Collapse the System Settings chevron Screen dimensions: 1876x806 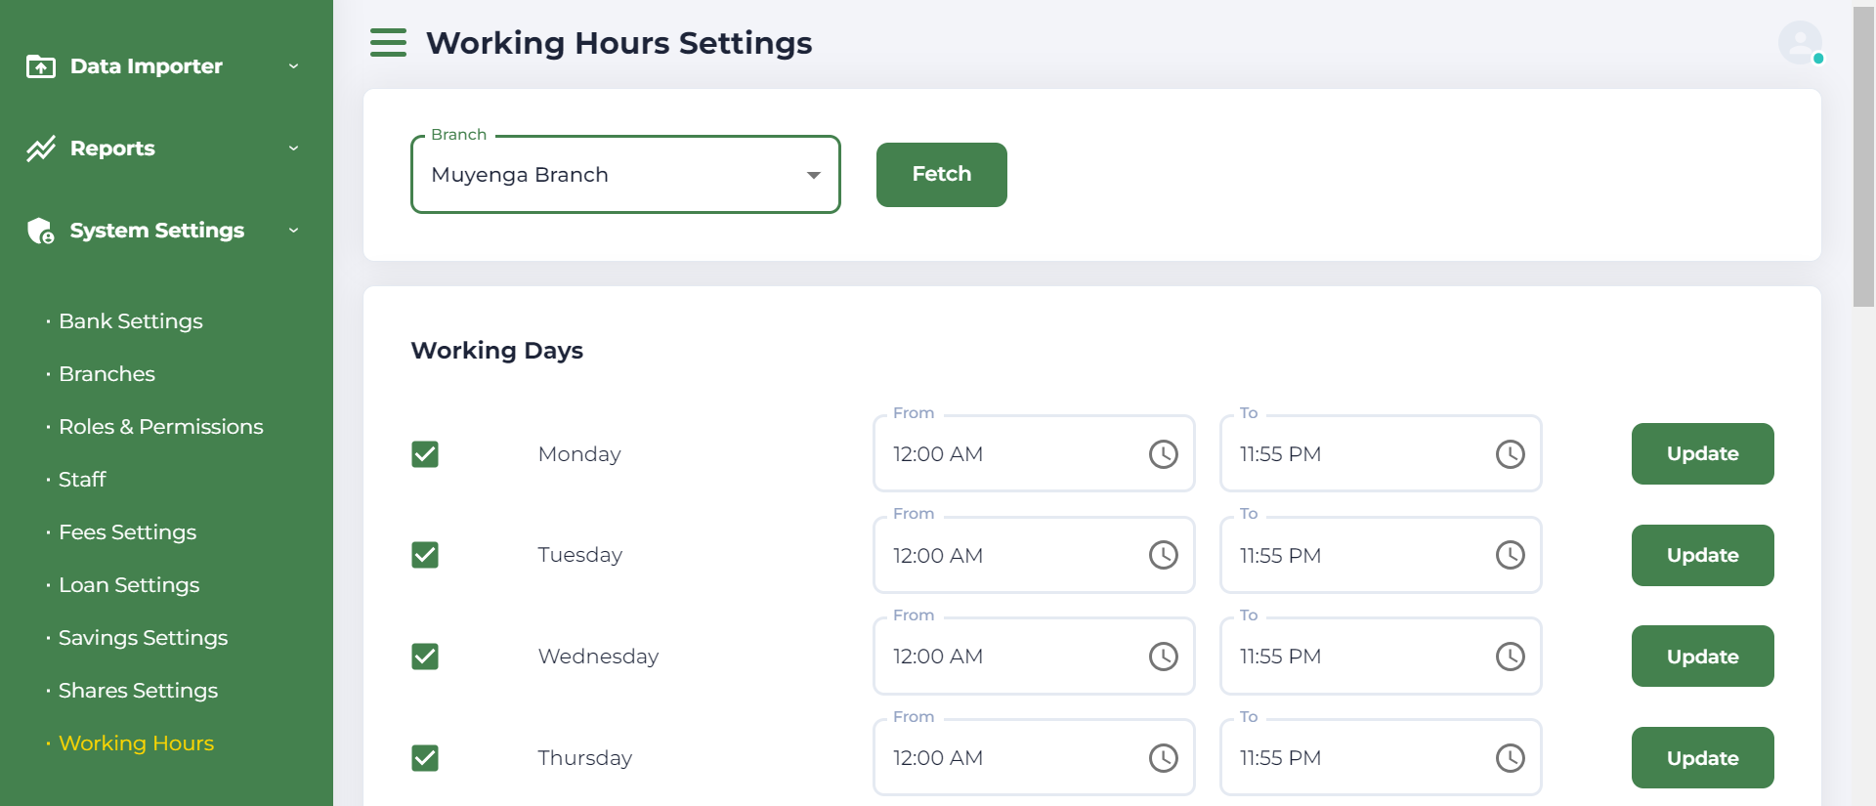tap(293, 231)
